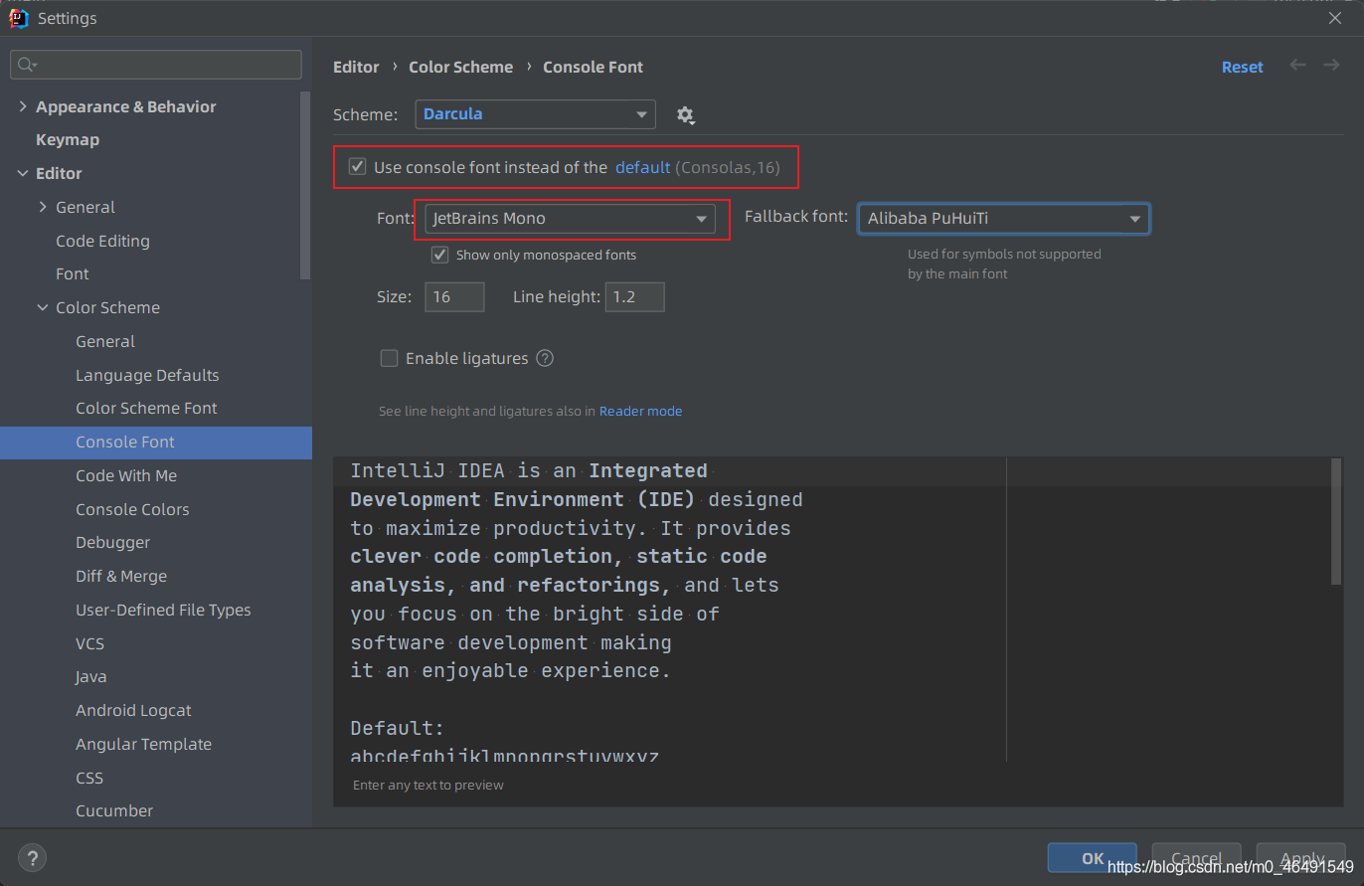Open the Font page under Editor tree
Viewport: 1364px width, 886px height.
pos(73,273)
